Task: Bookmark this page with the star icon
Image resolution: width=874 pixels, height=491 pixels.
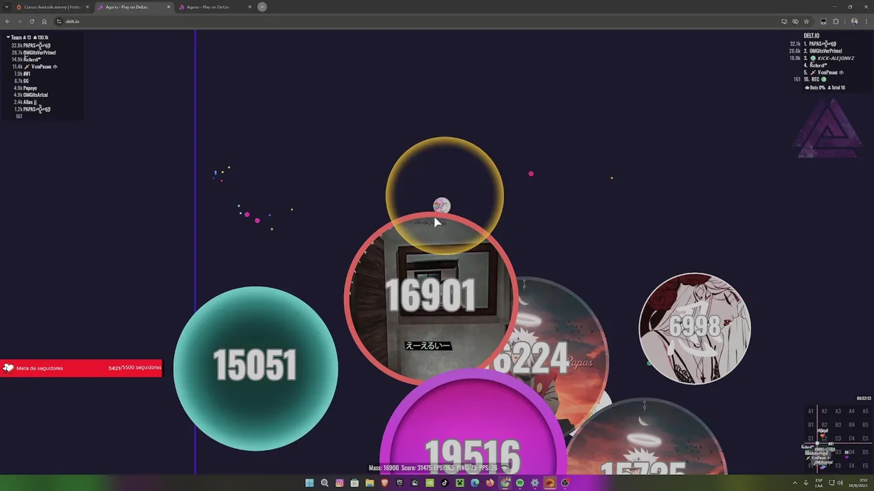Action: pyautogui.click(x=806, y=21)
